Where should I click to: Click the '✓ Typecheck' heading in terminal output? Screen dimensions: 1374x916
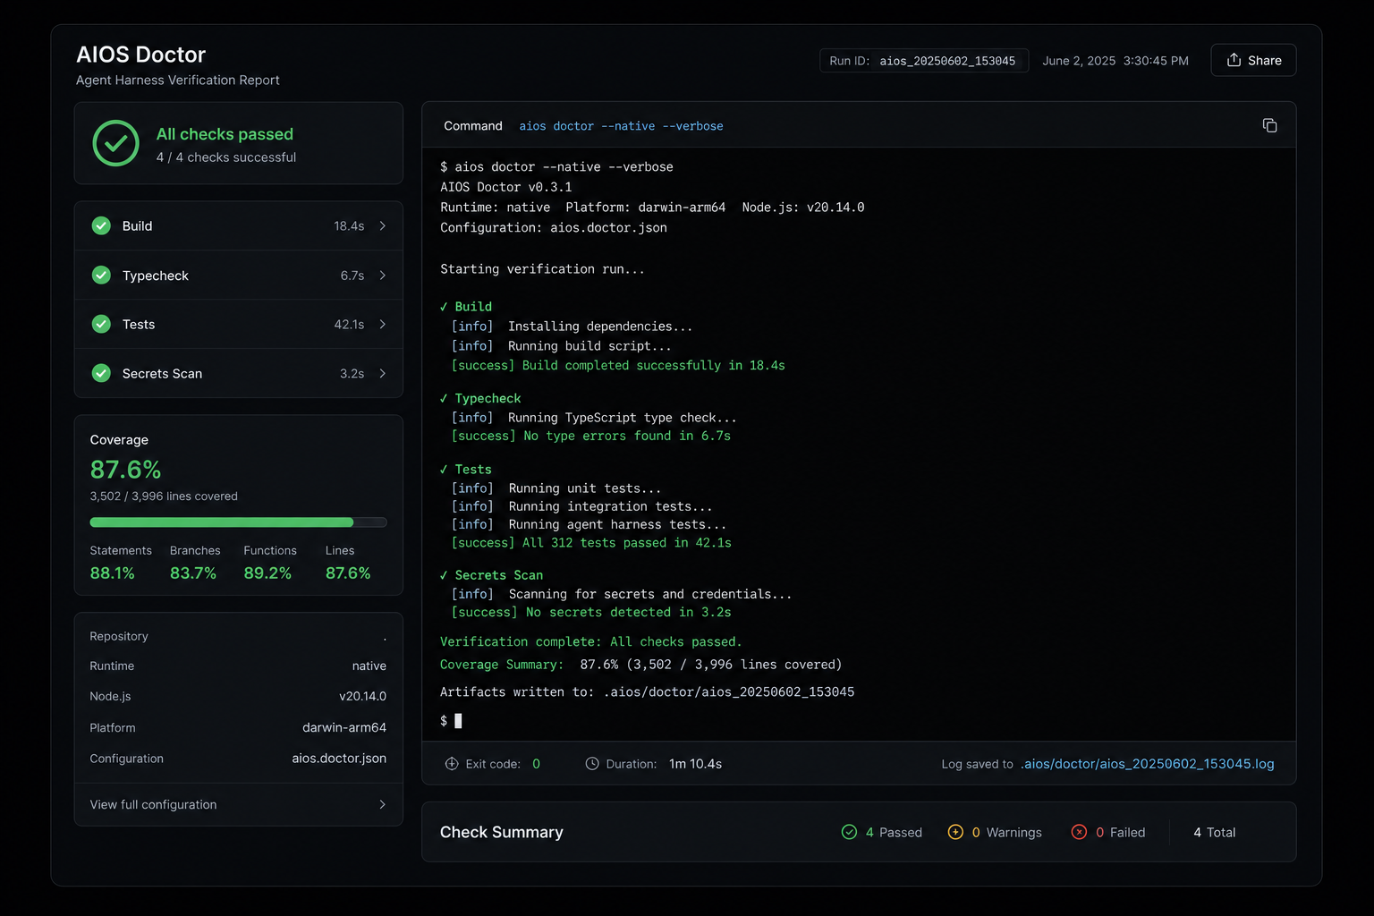(480, 398)
